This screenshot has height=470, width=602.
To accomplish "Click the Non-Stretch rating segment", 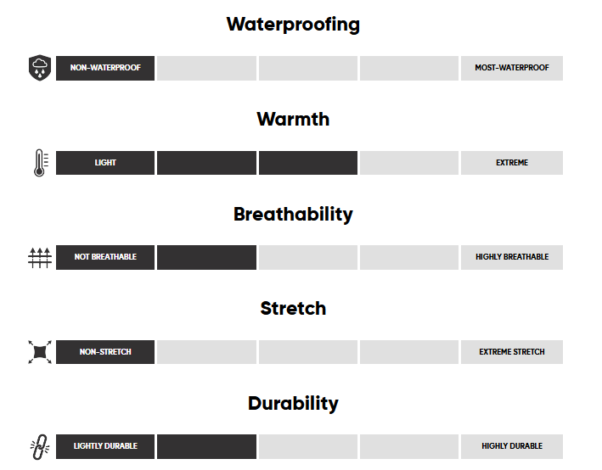I will (105, 352).
